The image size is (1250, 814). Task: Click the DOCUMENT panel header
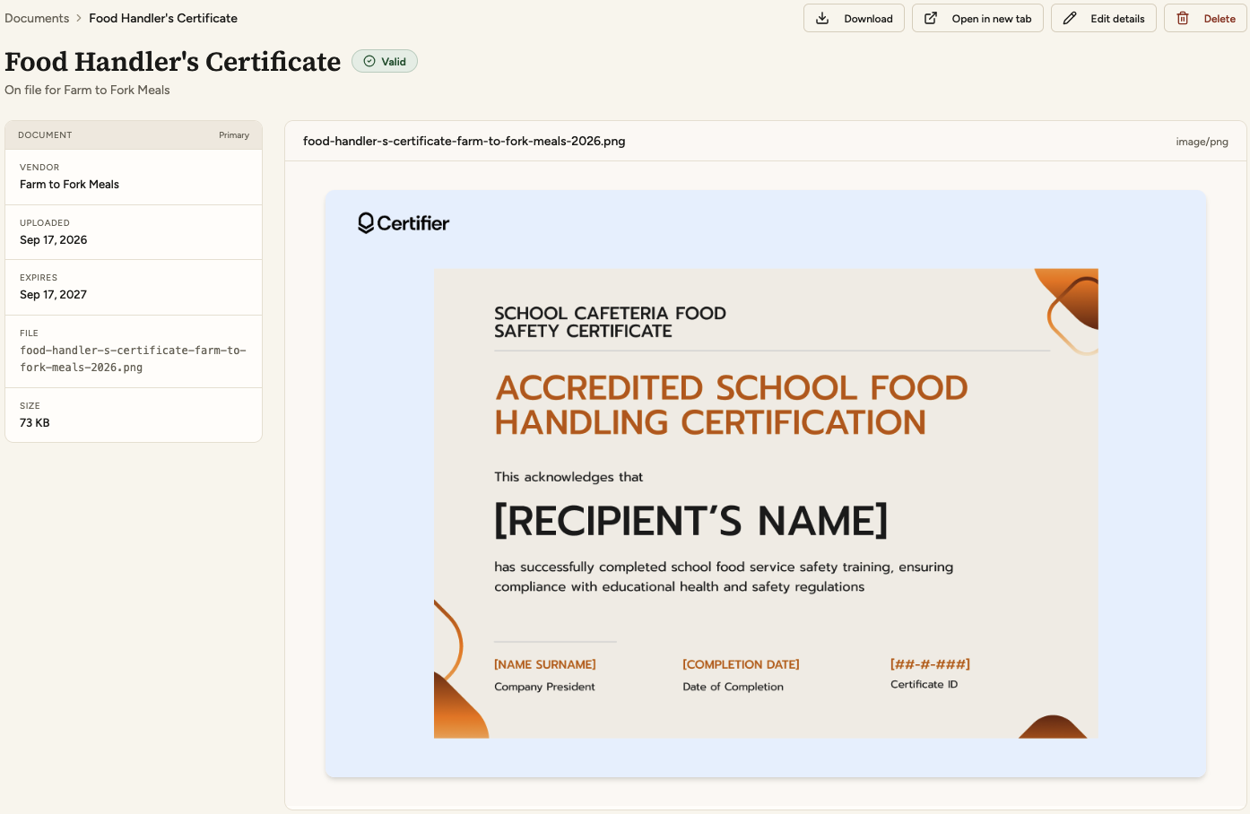[x=134, y=135]
